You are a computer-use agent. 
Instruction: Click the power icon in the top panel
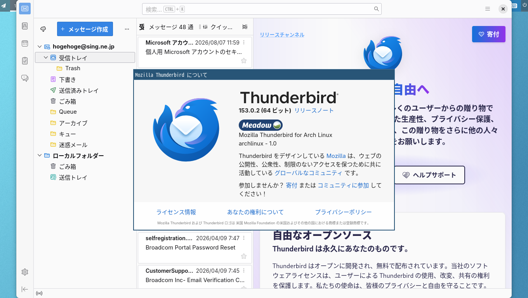[524, 5]
